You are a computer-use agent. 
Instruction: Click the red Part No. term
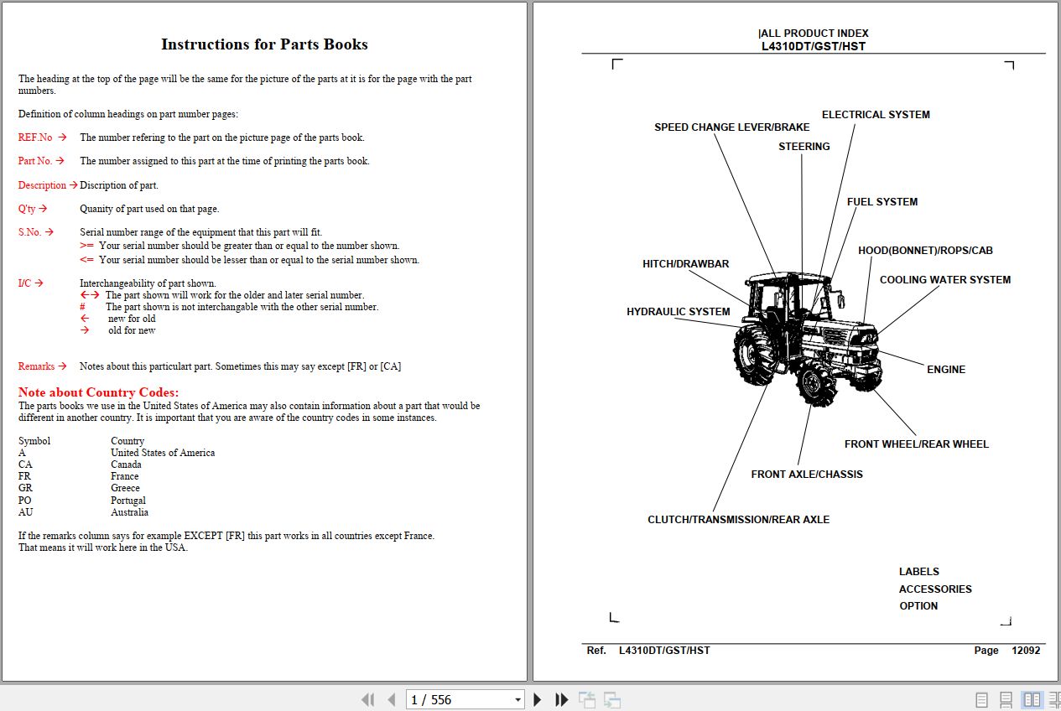(35, 161)
